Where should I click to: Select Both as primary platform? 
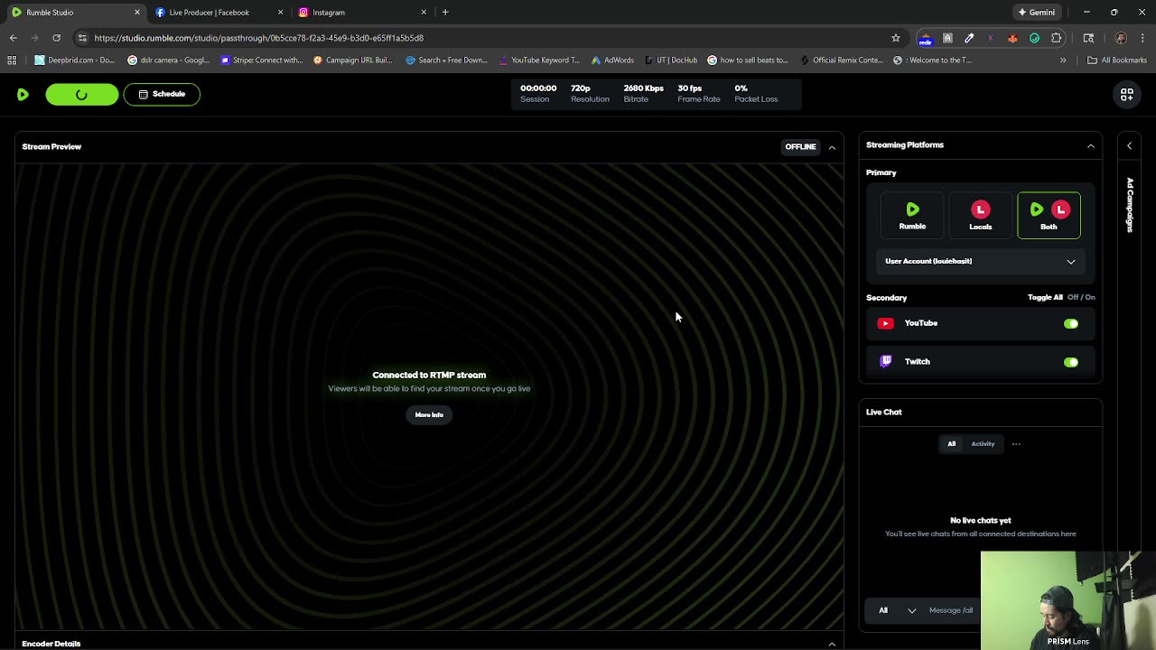tap(1049, 216)
